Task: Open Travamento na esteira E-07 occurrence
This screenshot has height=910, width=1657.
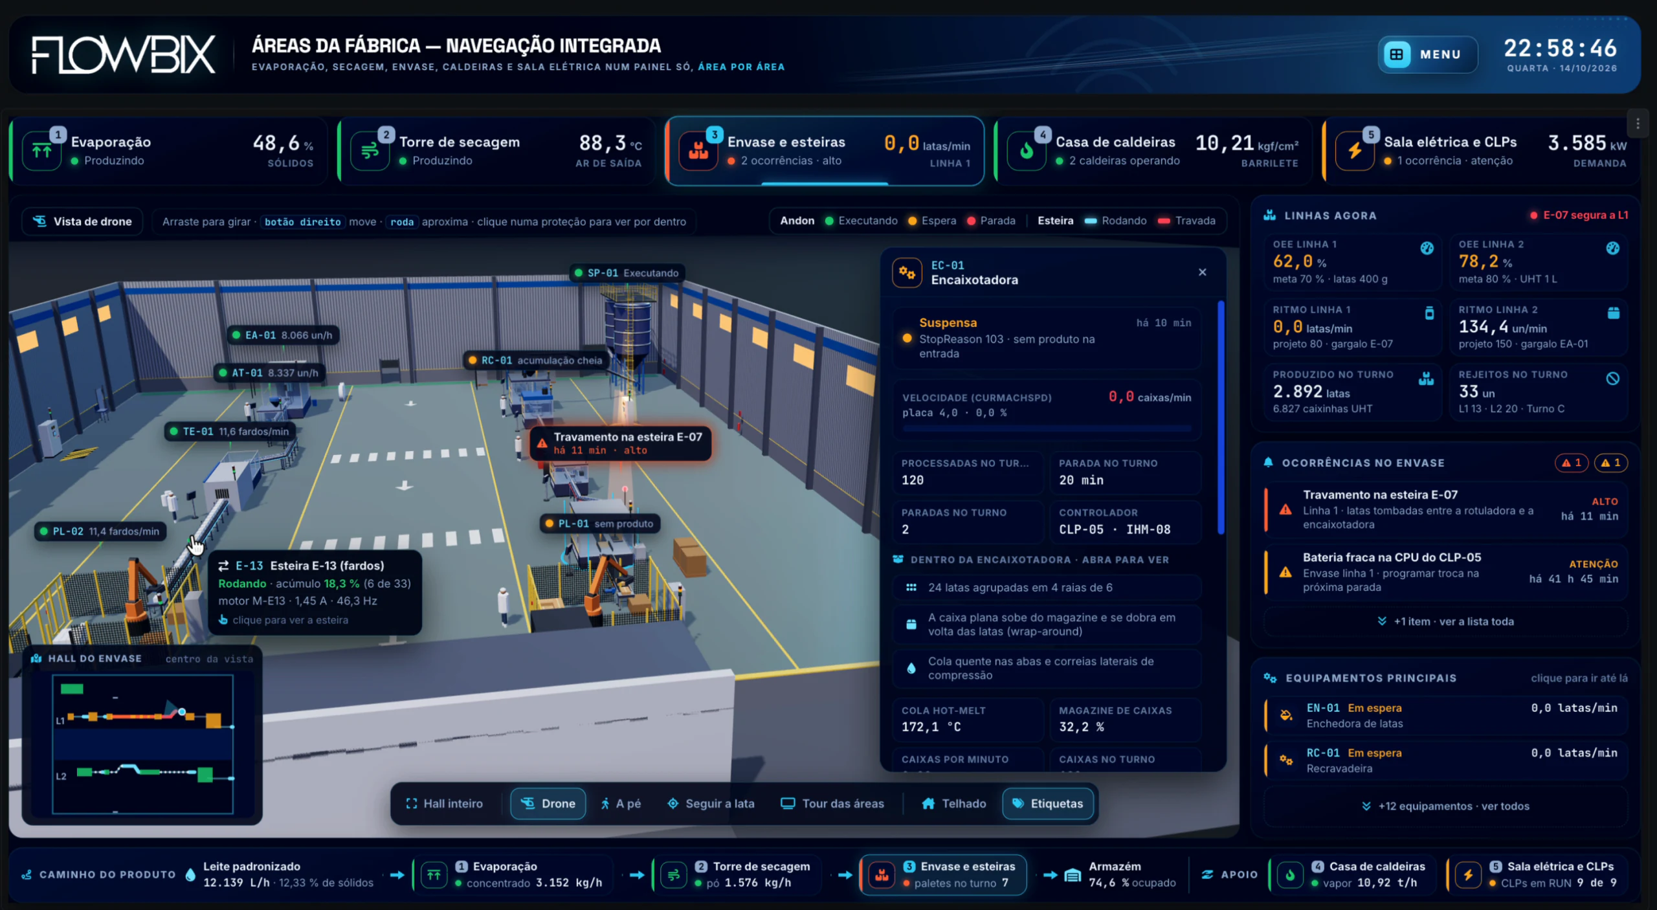Action: coord(1445,509)
